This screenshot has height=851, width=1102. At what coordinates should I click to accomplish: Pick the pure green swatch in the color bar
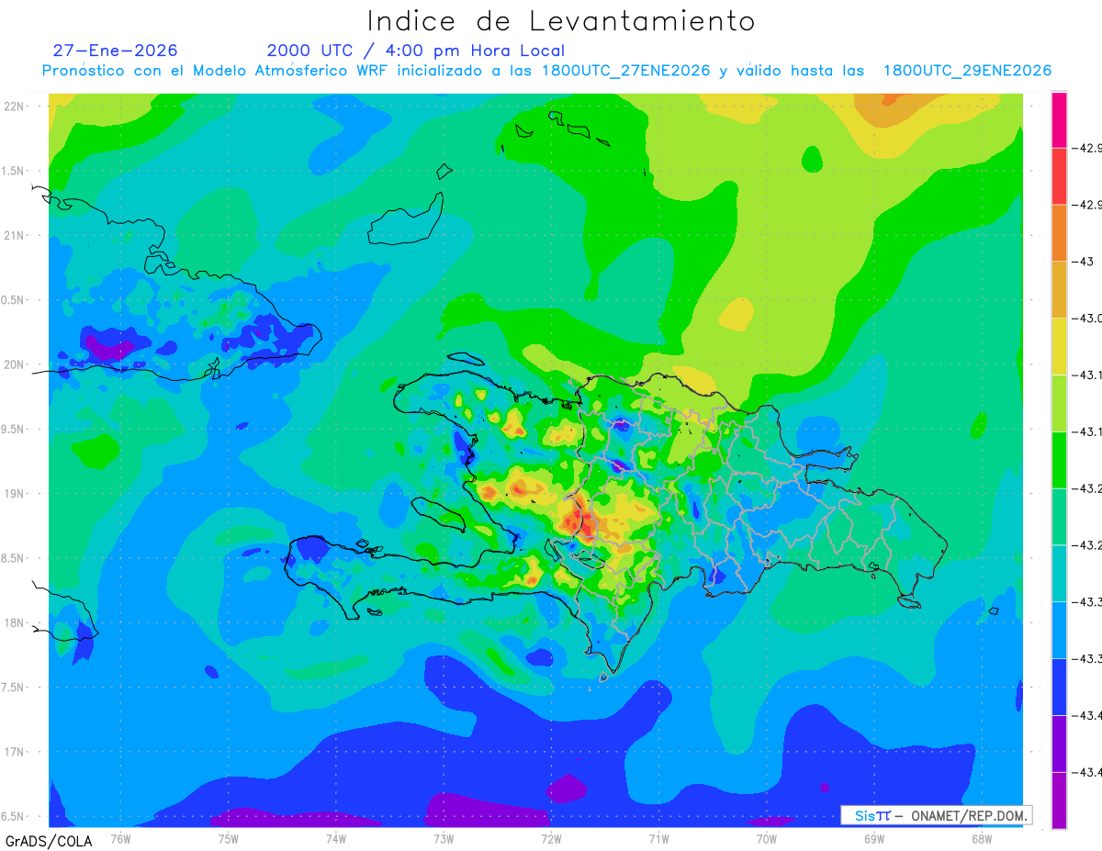pos(1059,459)
